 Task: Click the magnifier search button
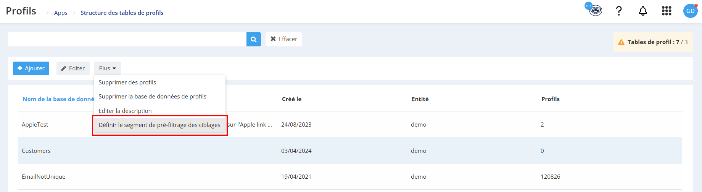pyautogui.click(x=254, y=39)
